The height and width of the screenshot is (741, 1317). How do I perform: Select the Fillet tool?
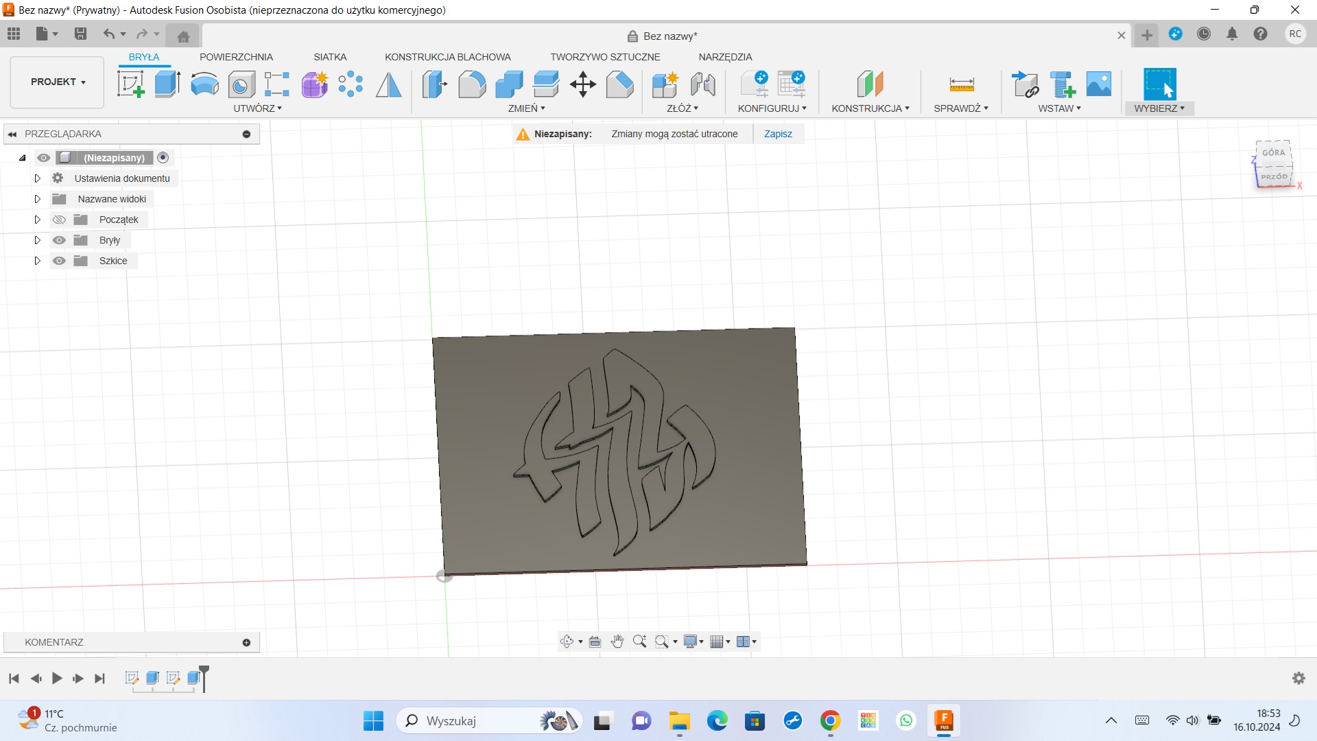coord(472,84)
